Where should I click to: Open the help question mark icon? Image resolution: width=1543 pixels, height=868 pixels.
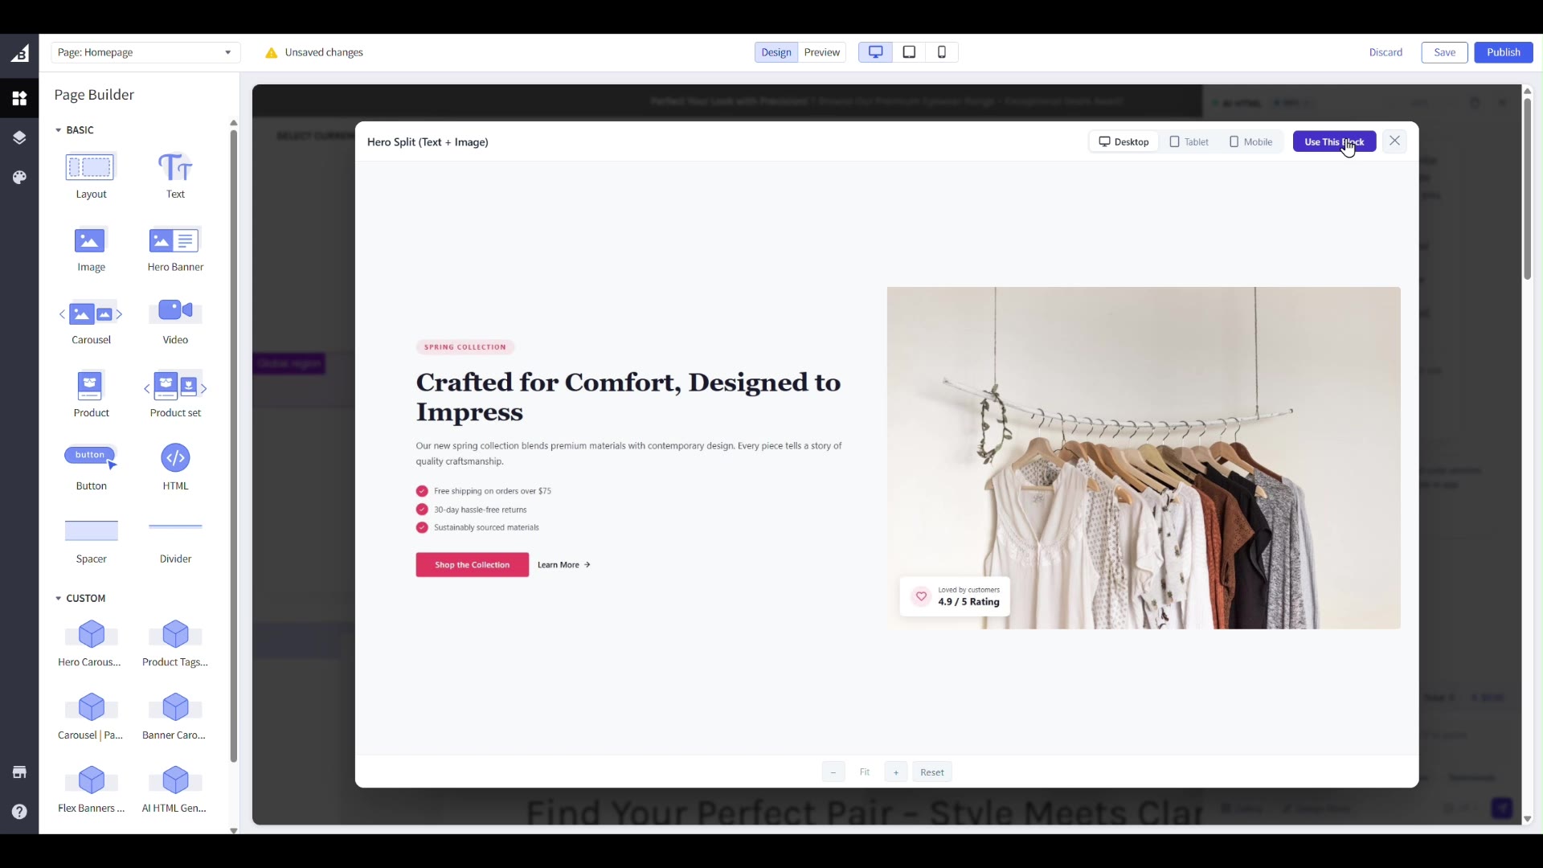coord(19,812)
